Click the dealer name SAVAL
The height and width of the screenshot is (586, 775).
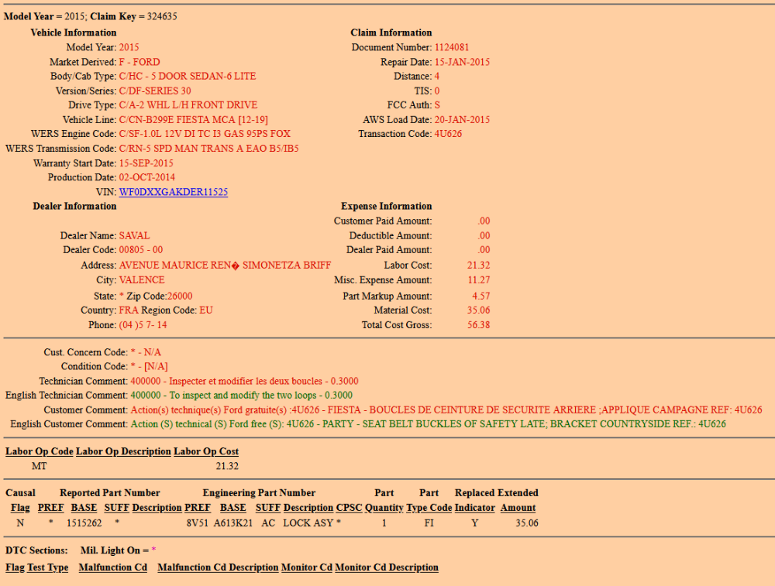(134, 235)
